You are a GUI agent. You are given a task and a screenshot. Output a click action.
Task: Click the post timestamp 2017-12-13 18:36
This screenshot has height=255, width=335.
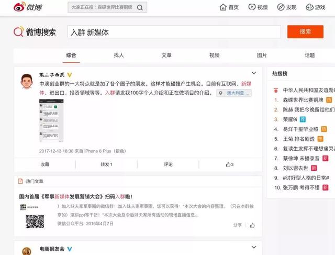[56, 151]
